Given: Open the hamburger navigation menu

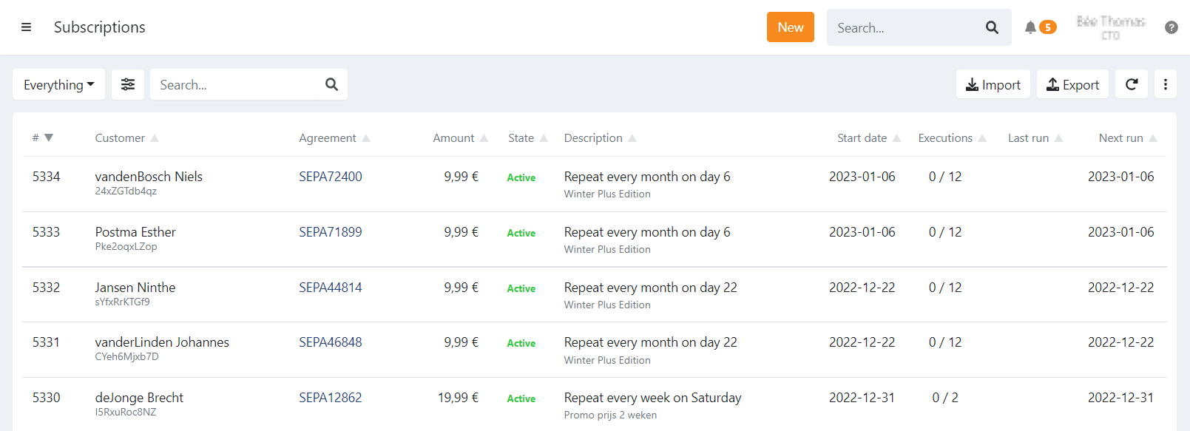Looking at the screenshot, I should 26,27.
